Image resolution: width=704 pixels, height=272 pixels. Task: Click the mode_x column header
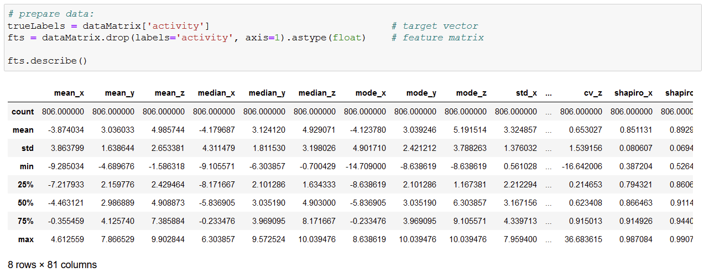[369, 93]
